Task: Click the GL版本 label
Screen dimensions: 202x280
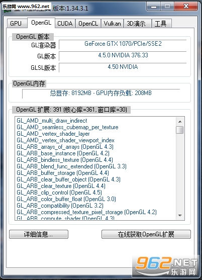Action: tap(47, 56)
